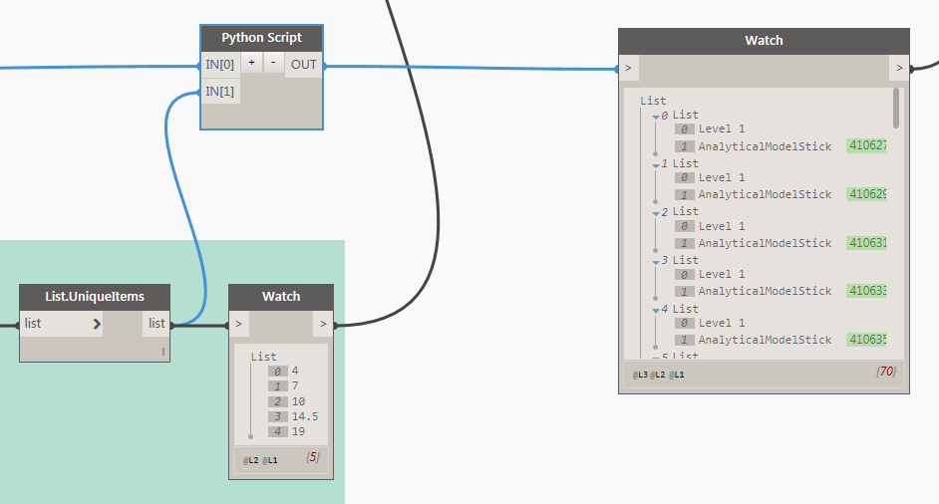This screenshot has height=504, width=939.
Task: Open the list input port chevron on List.UniqueItems
Action: point(97,324)
